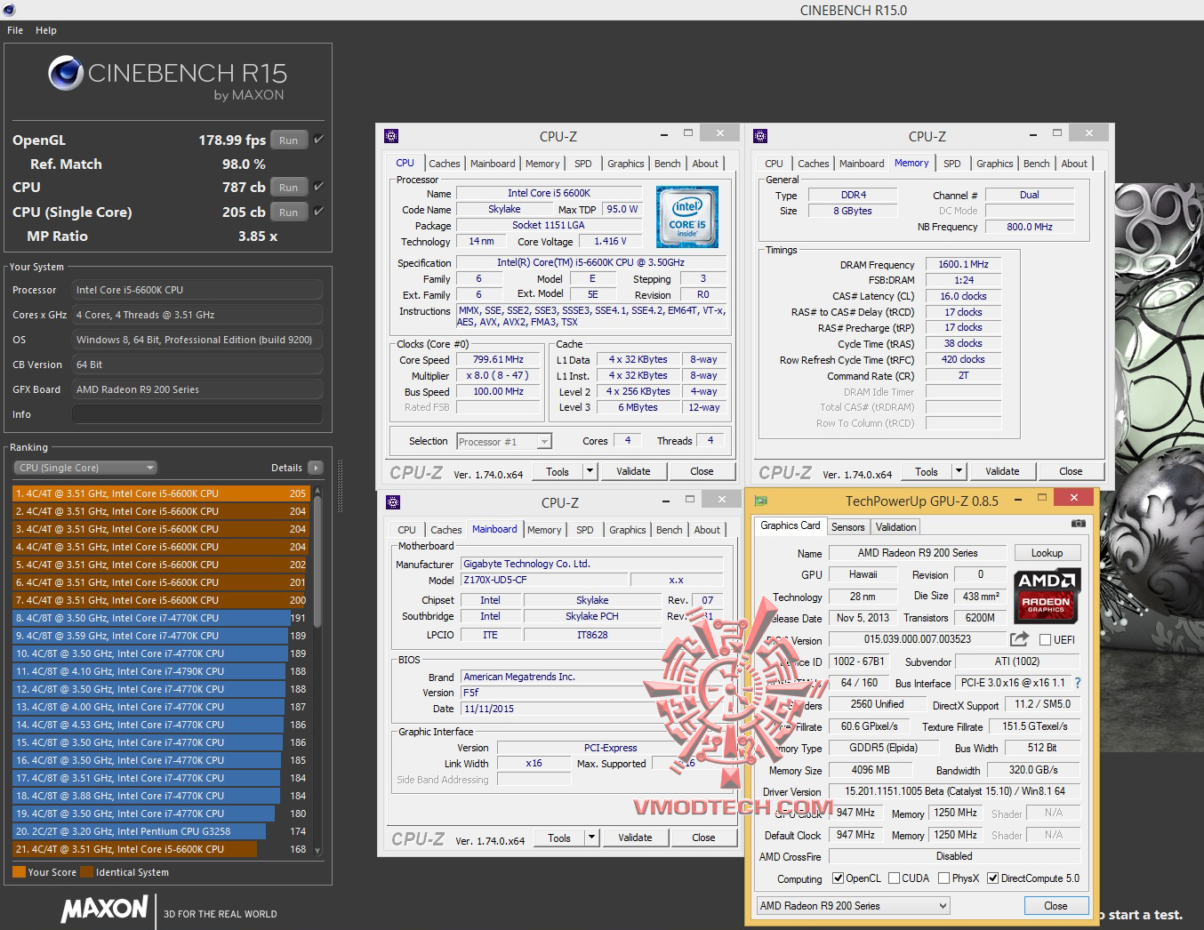Open Graphics tab in CPU-Z Mainboard window
Viewport: 1204px width, 930px height.
(x=628, y=530)
